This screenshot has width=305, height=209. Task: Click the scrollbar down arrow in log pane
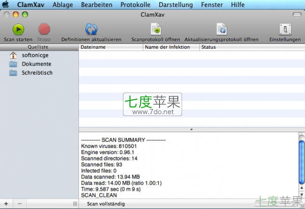[x=302, y=194]
